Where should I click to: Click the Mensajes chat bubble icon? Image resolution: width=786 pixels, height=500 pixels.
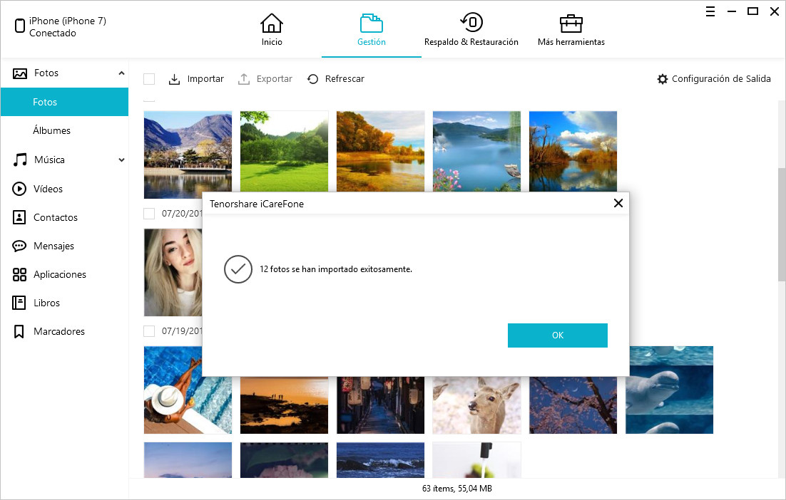coord(19,246)
